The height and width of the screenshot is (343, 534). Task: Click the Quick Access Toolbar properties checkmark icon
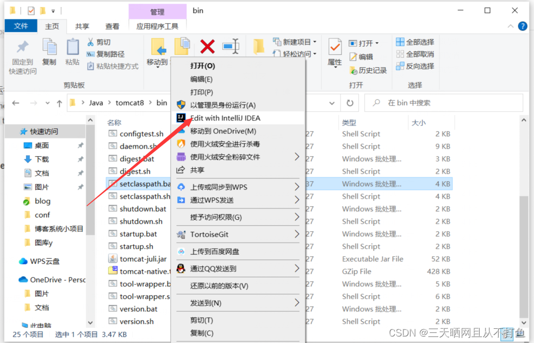31,11
